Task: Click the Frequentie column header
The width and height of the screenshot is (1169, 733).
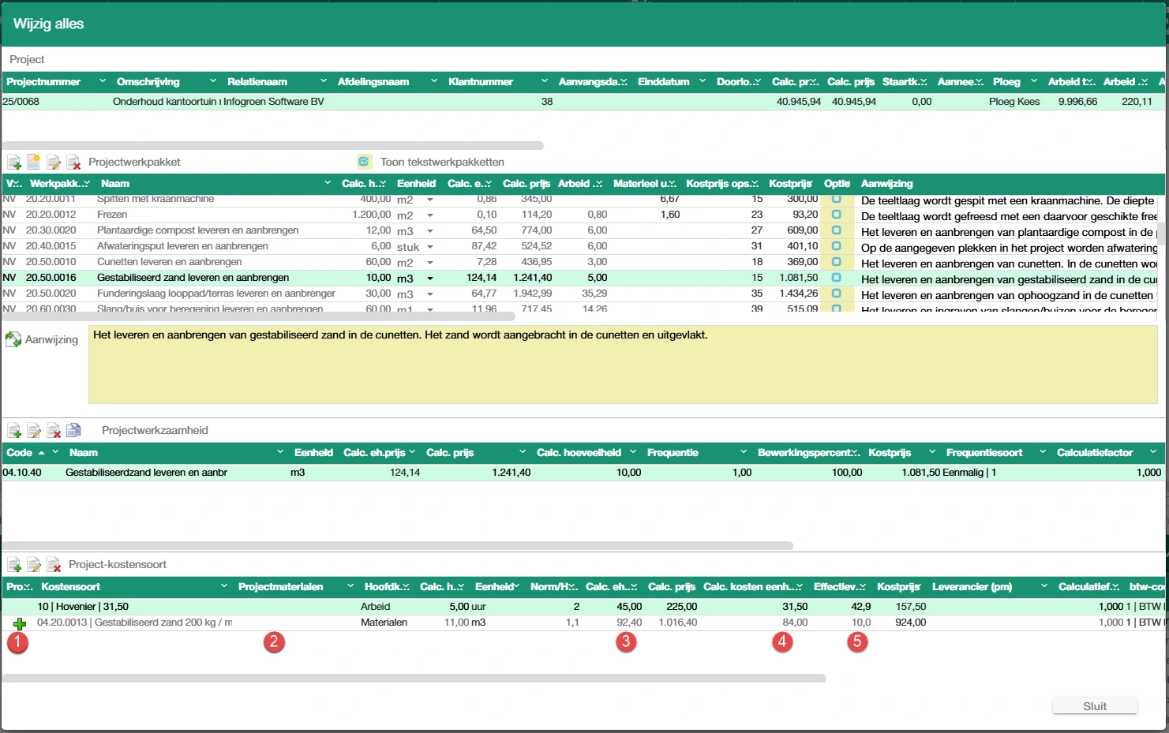Action: click(x=673, y=453)
